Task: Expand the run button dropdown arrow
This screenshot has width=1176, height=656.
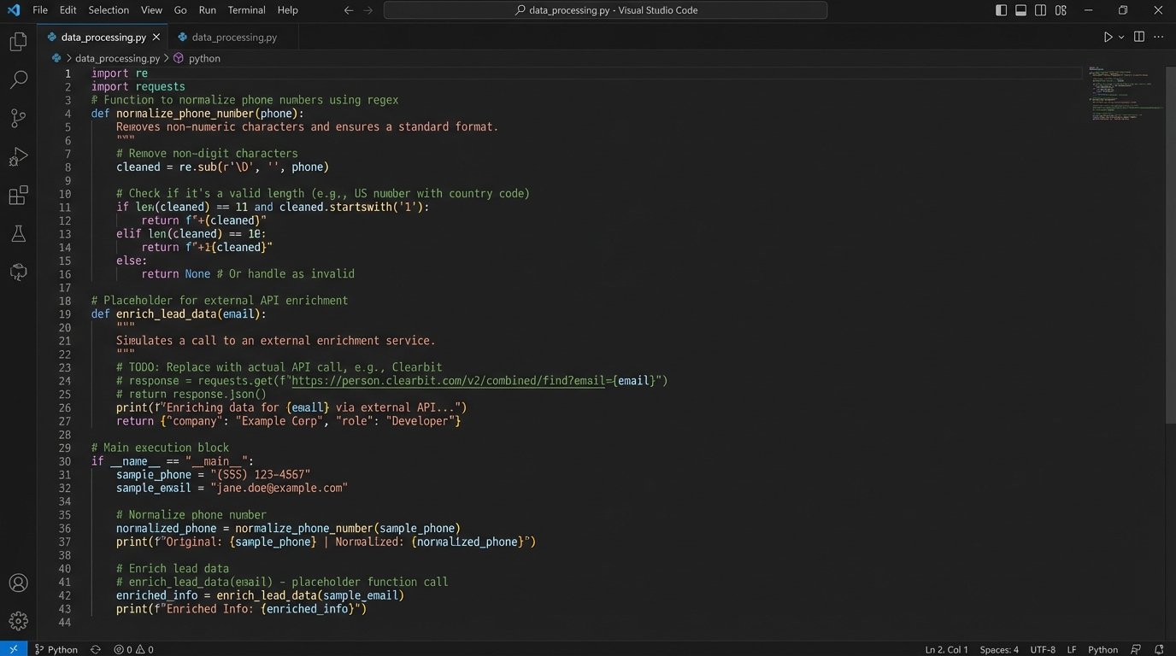Action: (1121, 38)
